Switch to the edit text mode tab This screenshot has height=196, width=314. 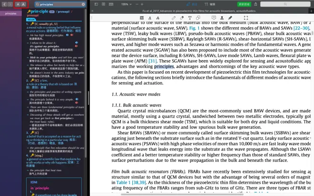[x=210, y=4]
